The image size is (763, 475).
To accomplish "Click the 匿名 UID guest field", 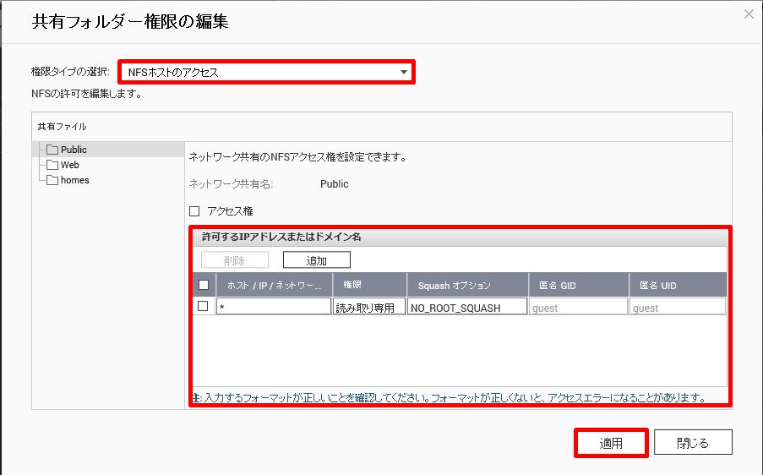I will (x=678, y=308).
